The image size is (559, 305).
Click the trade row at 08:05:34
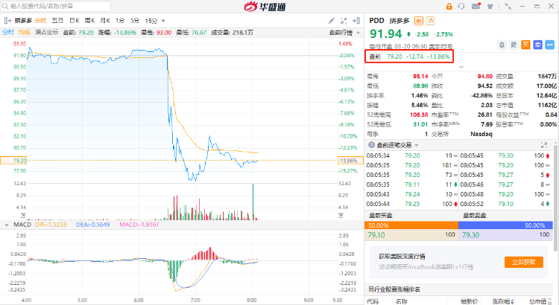tap(411, 155)
